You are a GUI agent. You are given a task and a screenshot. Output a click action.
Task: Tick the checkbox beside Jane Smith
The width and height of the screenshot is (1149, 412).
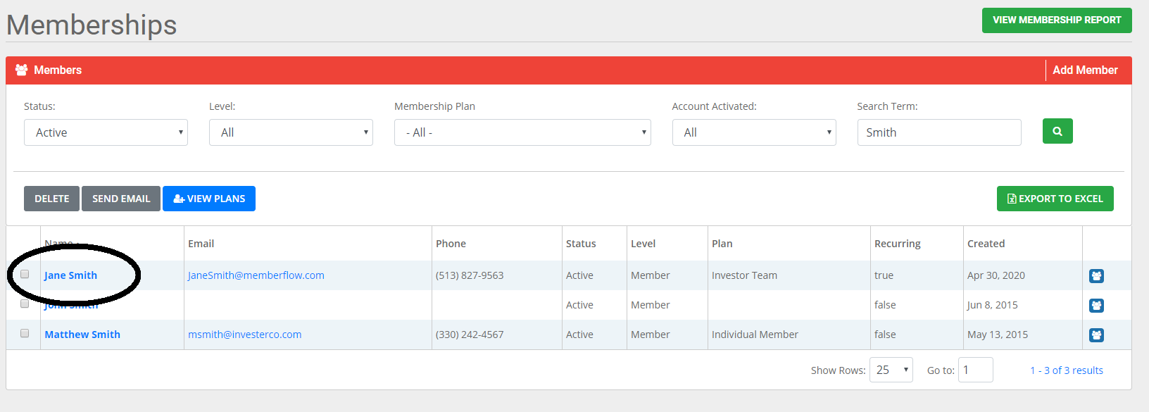click(x=25, y=274)
